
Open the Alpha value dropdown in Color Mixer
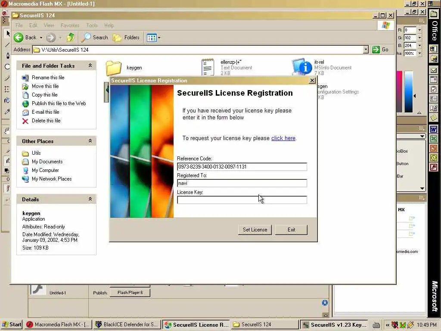point(419,53)
